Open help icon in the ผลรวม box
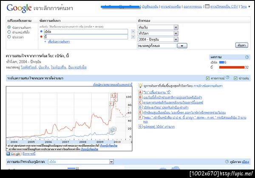 247,57
